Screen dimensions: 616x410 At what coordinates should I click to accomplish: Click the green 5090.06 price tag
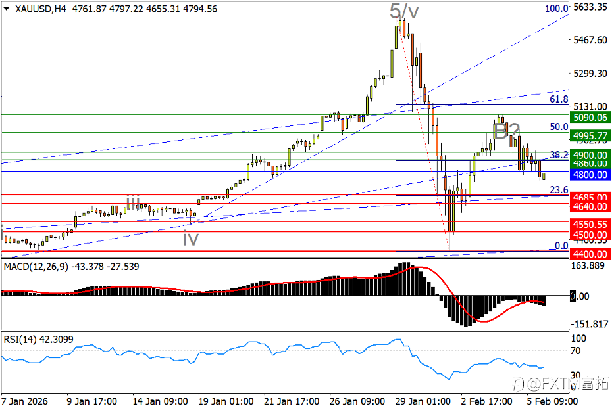tap(590, 118)
